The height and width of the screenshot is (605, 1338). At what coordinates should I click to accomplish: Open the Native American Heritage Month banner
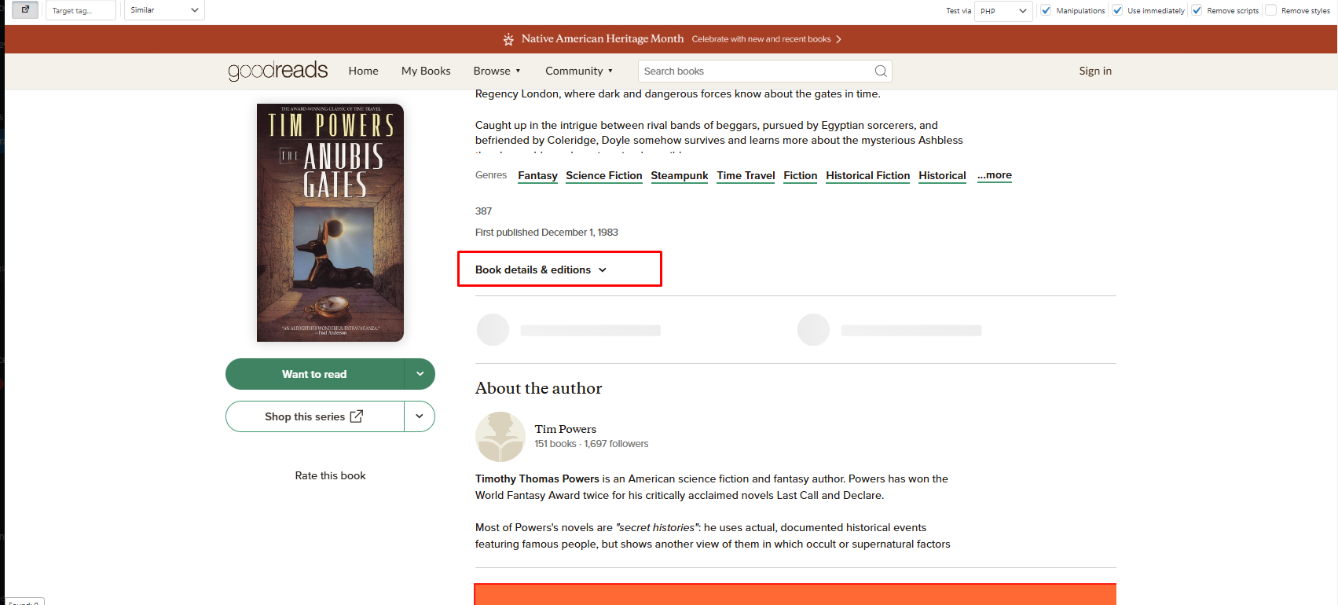[672, 39]
